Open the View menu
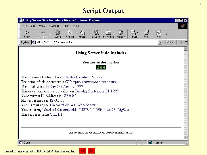This screenshot has height=155, width=207. tap(42, 26)
